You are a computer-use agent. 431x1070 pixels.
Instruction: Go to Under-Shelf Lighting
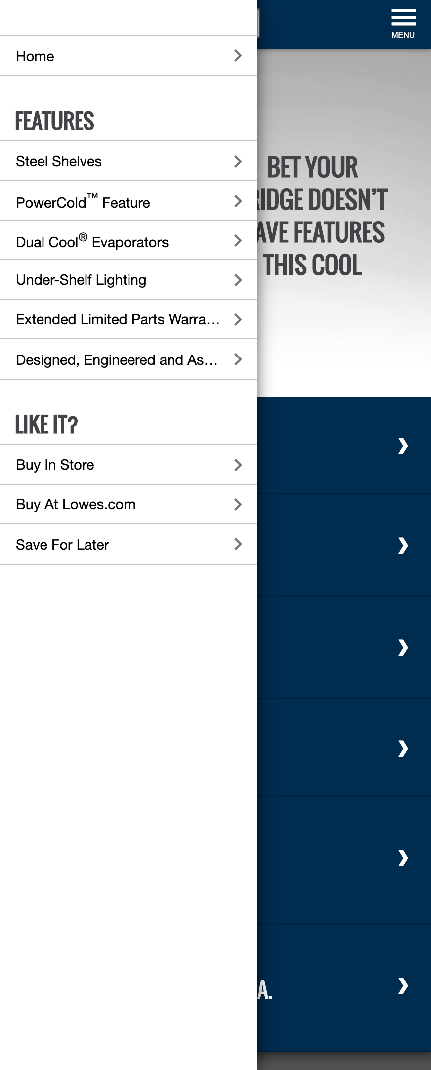point(129,280)
